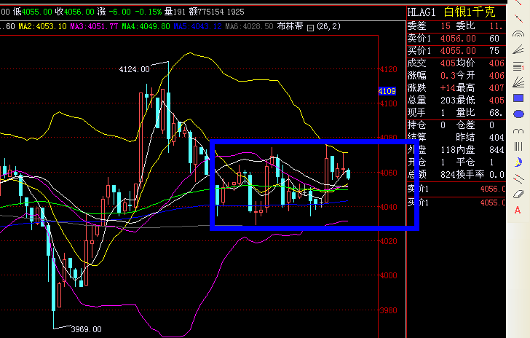530x338 pixels.
Task: Click the MA6:4028.50 label
Action: click(250, 26)
